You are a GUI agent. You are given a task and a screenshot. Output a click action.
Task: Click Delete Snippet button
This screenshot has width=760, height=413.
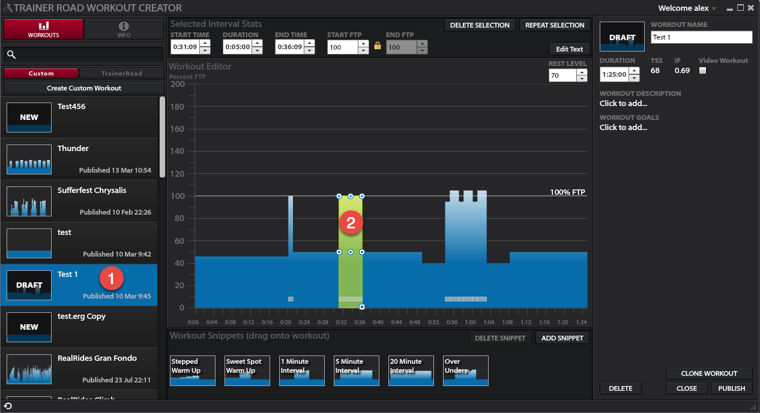click(x=499, y=338)
